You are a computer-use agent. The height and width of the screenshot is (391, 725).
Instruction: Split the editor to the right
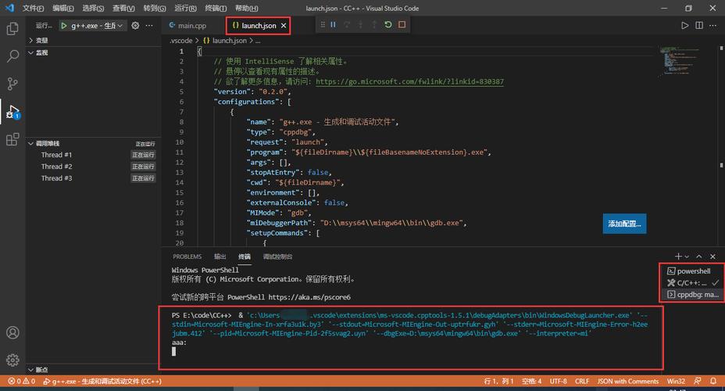coord(699,26)
